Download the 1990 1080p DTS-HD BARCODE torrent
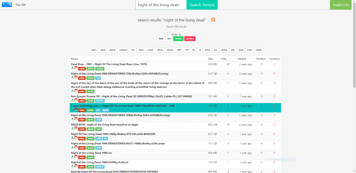356x173 pixels. click(73, 138)
